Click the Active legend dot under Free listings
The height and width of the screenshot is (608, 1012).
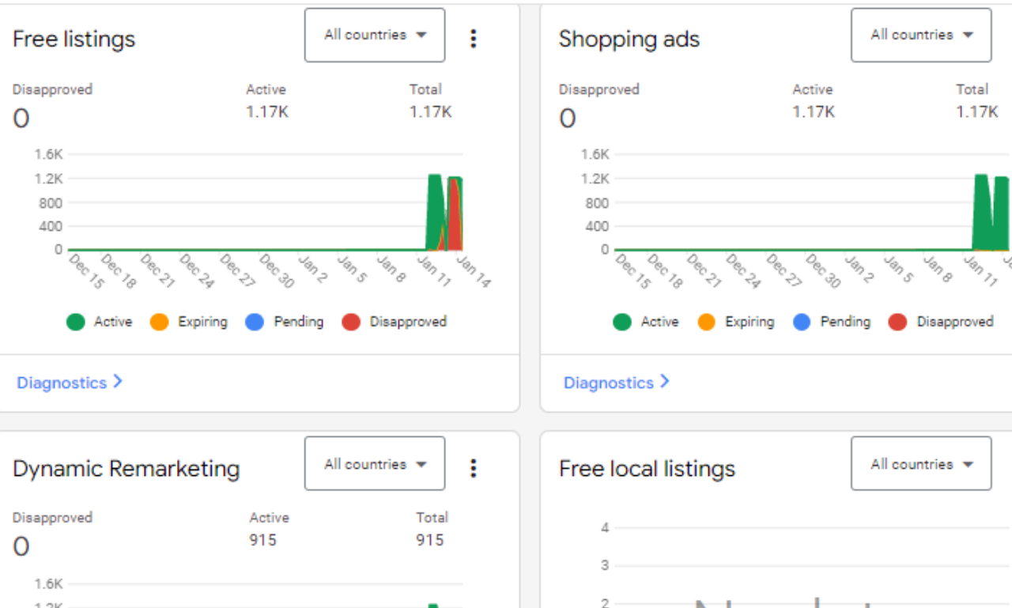click(x=77, y=322)
